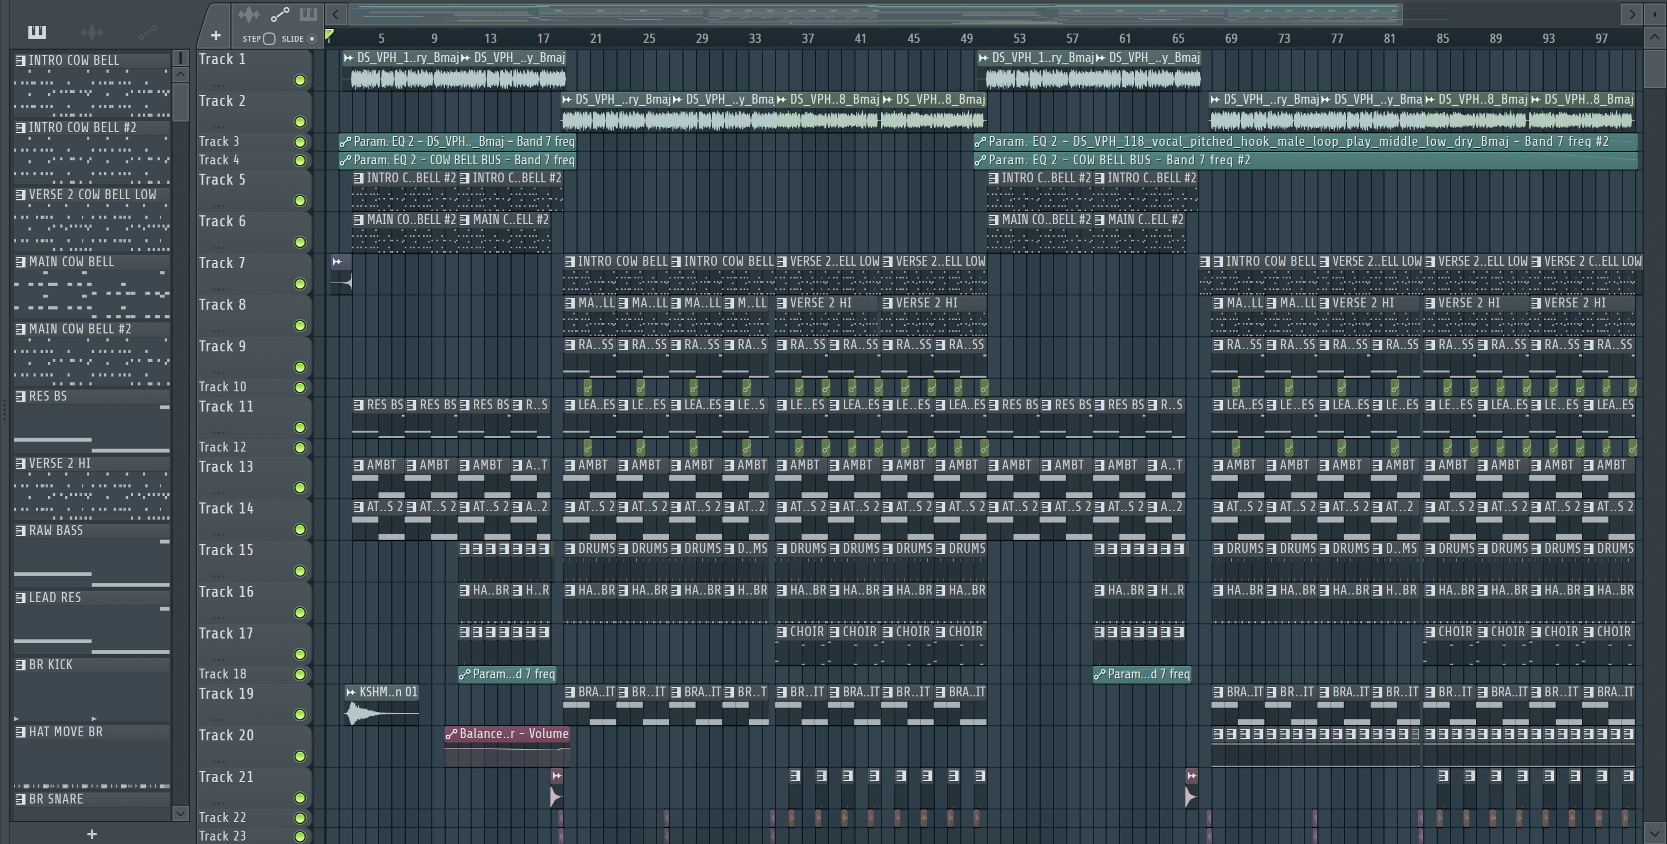Image resolution: width=1667 pixels, height=844 pixels.
Task: Click bar 33 on the timeline ruler
Action: [755, 39]
